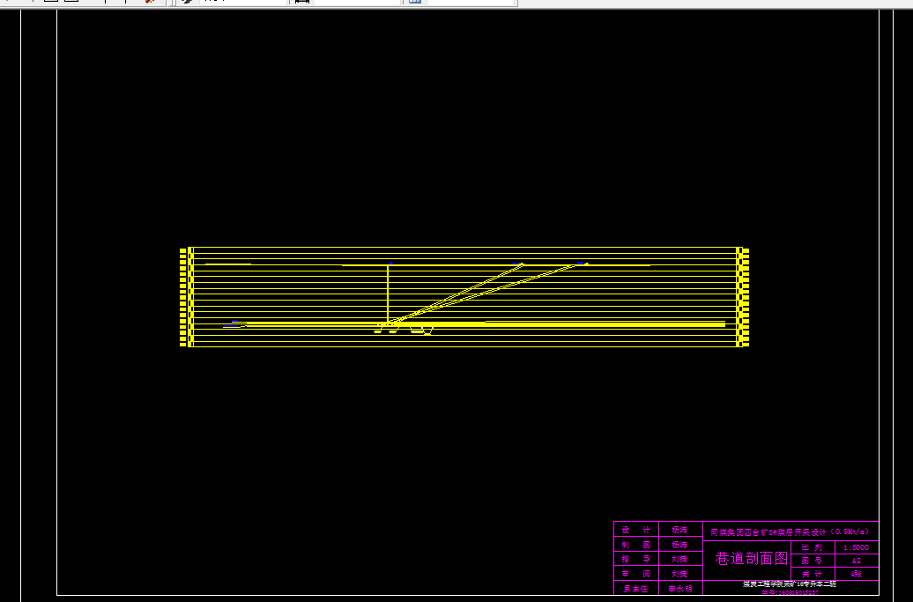Pick the vertical shaft line in section drawing
Viewport: 913px width, 602px height.
(x=388, y=294)
